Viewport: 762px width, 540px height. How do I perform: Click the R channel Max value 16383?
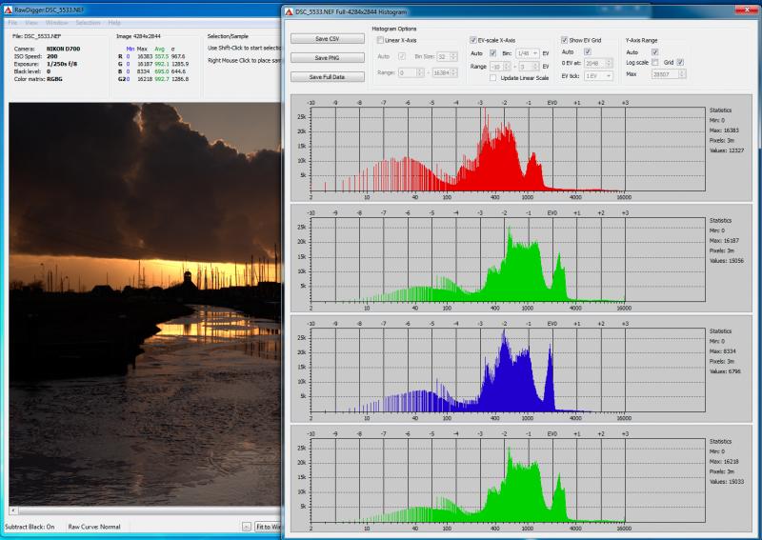(x=145, y=56)
